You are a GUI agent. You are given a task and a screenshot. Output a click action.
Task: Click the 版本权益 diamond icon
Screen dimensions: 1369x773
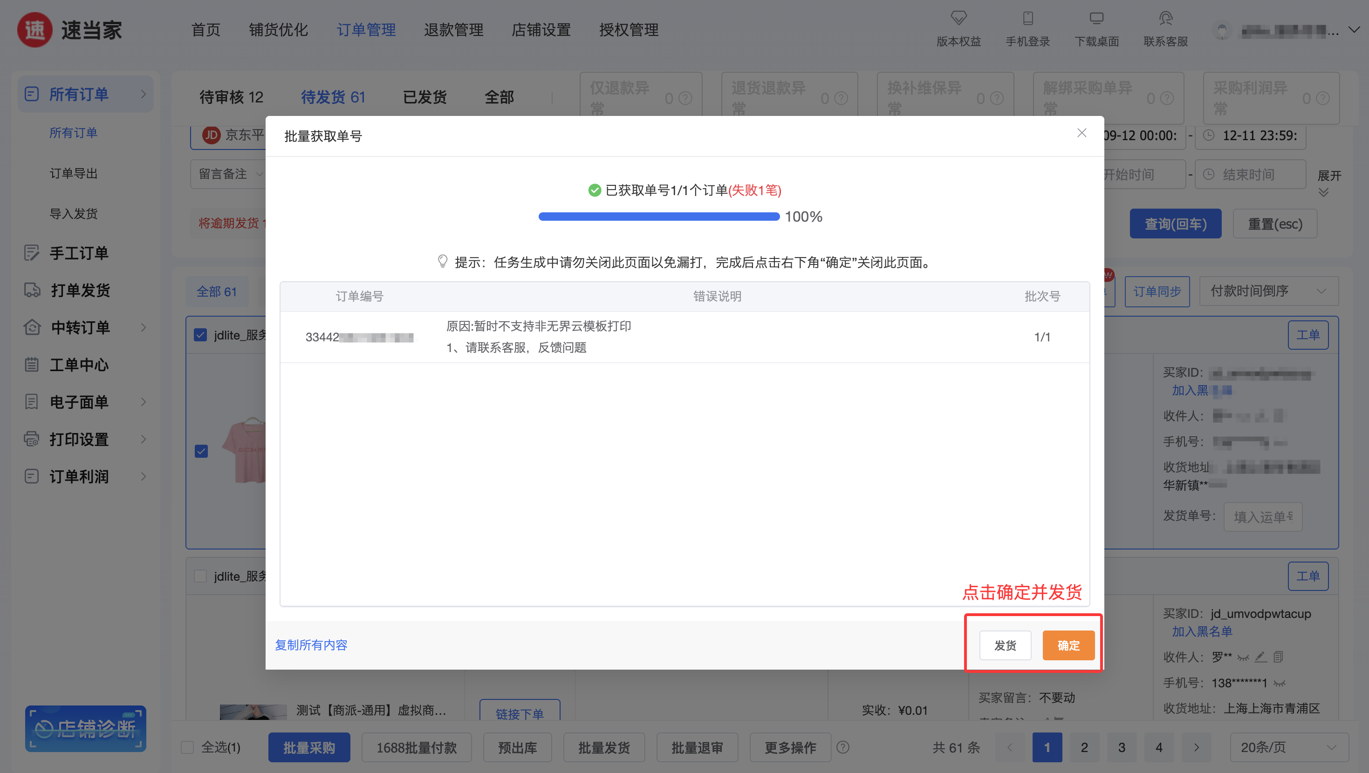958,18
